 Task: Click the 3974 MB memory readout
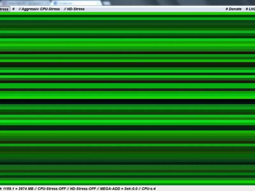click(26, 188)
